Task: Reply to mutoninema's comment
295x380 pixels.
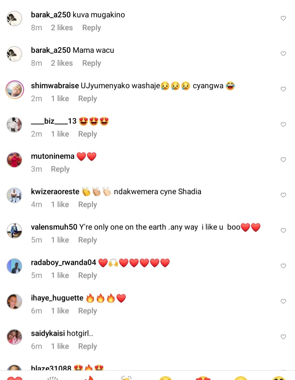Action: coord(60,169)
